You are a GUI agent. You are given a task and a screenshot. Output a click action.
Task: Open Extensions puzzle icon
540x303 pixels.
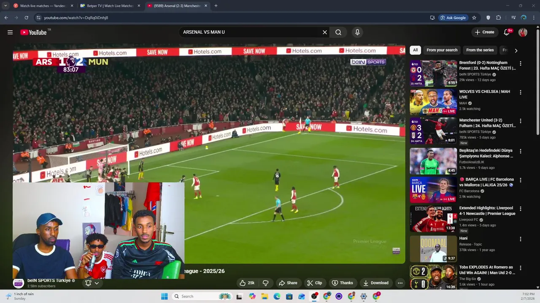point(499,18)
